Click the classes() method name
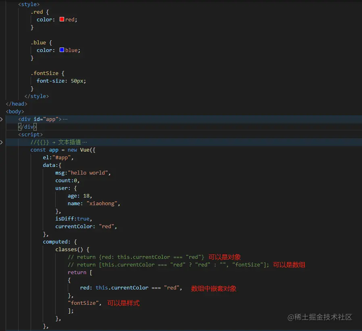Image resolution: width=362 pixels, height=331 pixels. [x=66, y=250]
